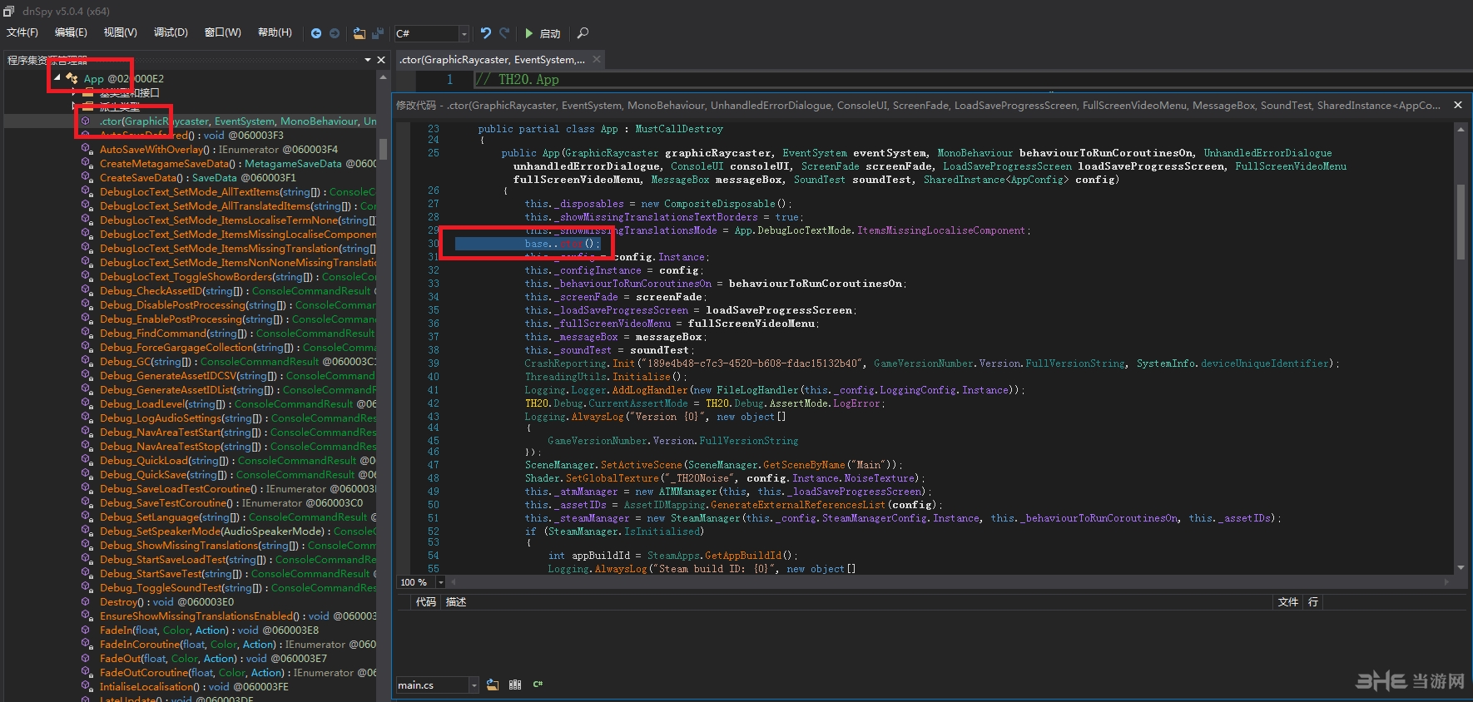Image resolution: width=1473 pixels, height=702 pixels.
Task: Click the add-file folder icon beside main.cs
Action: pos(493,685)
